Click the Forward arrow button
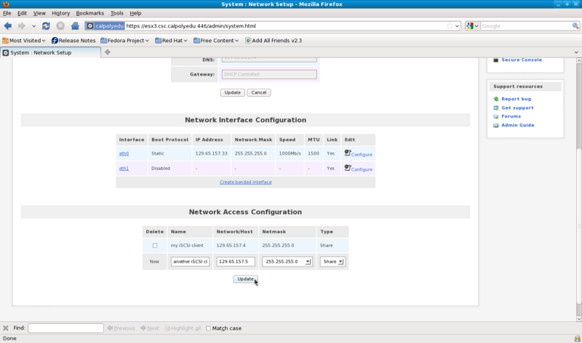The image size is (582, 343). (x=22, y=26)
